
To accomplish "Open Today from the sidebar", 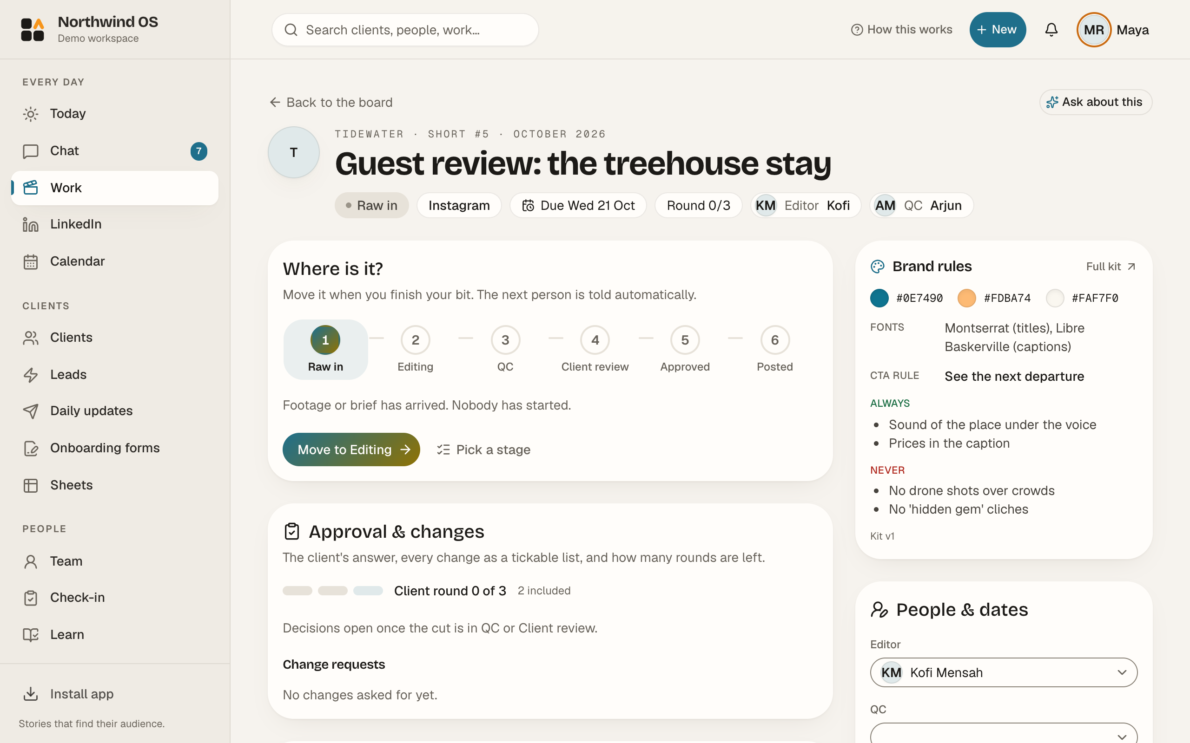I will 114,113.
